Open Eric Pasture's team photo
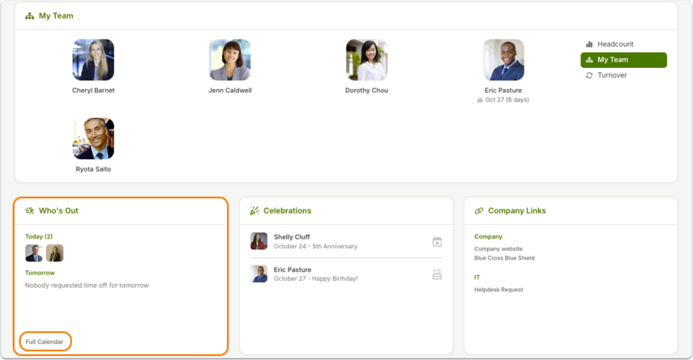The width and height of the screenshot is (693, 360). pos(503,60)
